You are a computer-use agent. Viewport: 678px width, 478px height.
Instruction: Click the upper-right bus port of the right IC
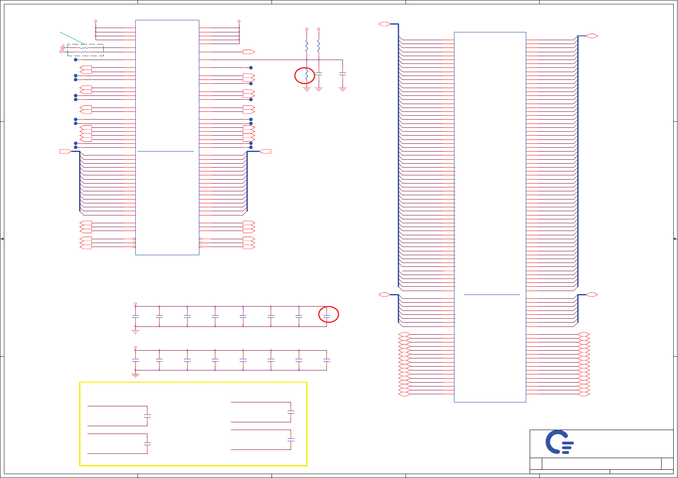pos(592,36)
